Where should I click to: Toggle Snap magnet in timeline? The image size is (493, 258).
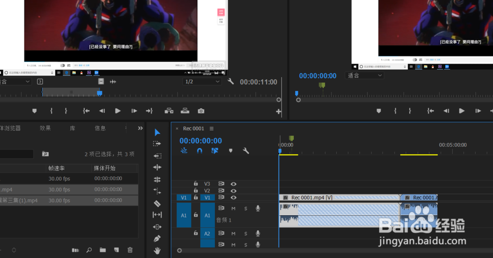(199, 151)
